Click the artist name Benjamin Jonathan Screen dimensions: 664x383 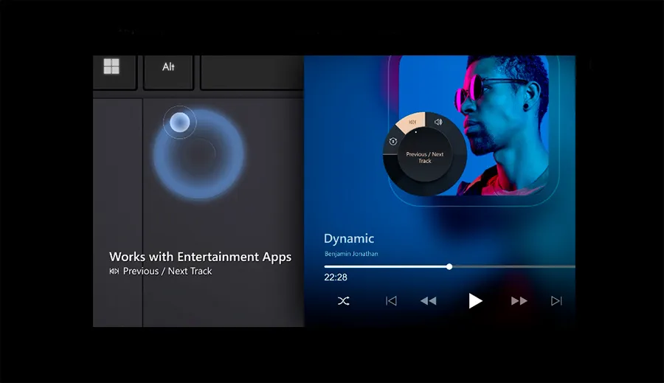click(351, 254)
